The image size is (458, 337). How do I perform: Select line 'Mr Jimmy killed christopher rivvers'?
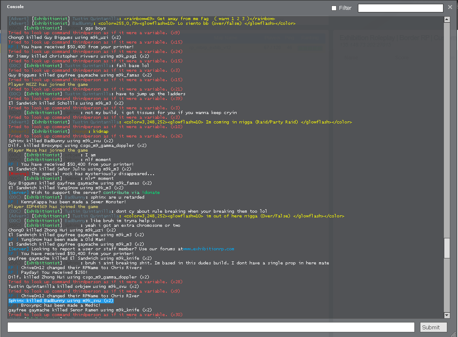tap(79, 56)
